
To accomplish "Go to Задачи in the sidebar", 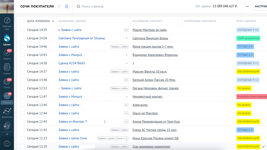I will click(7, 54).
